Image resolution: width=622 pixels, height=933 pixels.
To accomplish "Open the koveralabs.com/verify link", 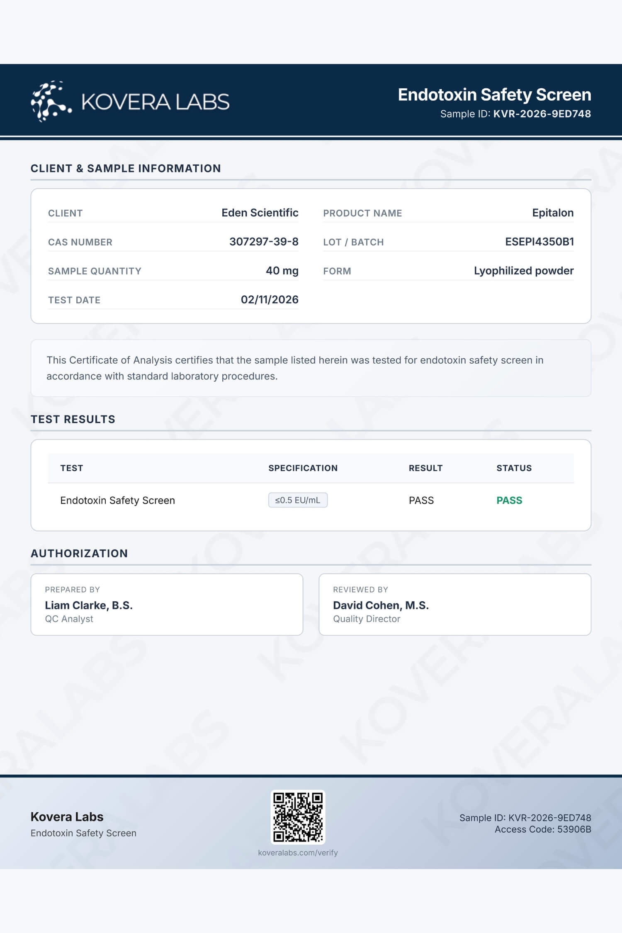I will pos(298,853).
